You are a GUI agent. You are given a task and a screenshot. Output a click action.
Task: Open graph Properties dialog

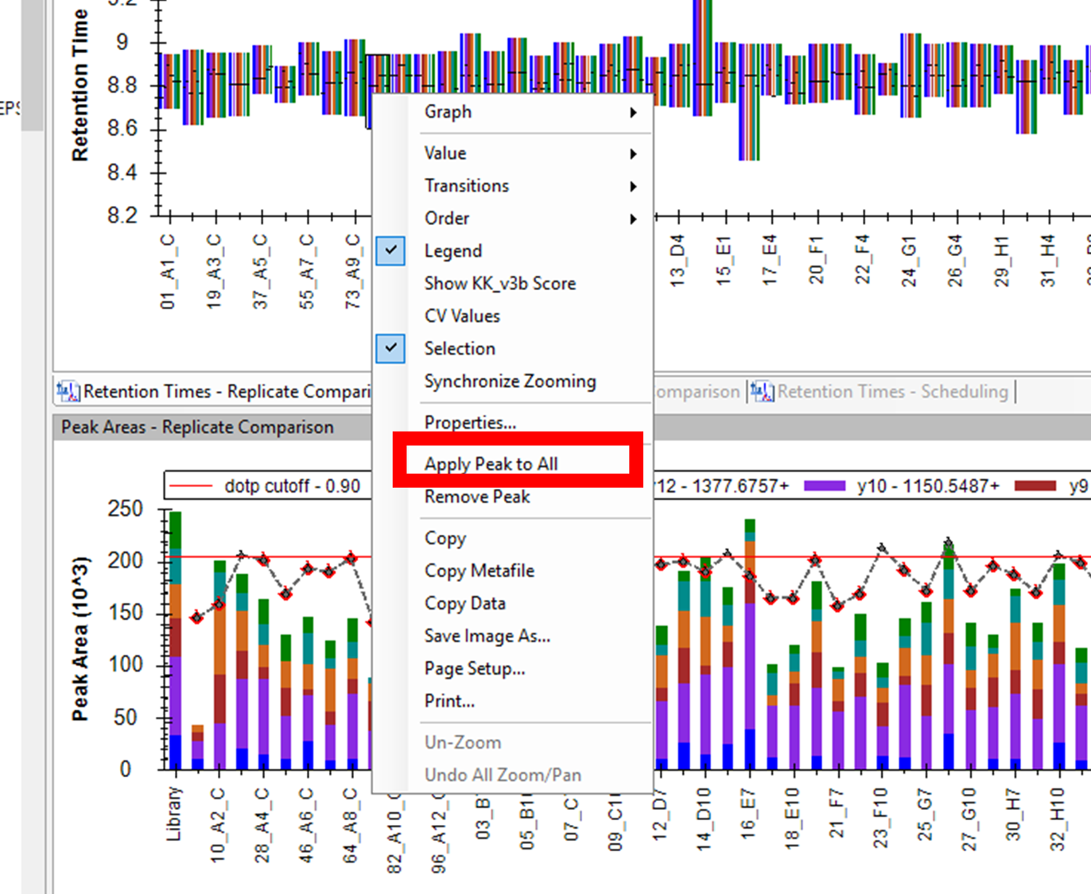tap(469, 423)
